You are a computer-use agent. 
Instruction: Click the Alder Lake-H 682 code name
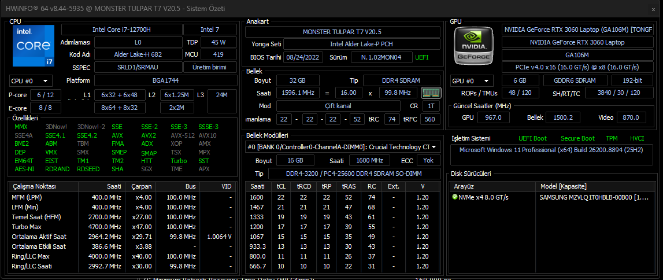(x=138, y=54)
